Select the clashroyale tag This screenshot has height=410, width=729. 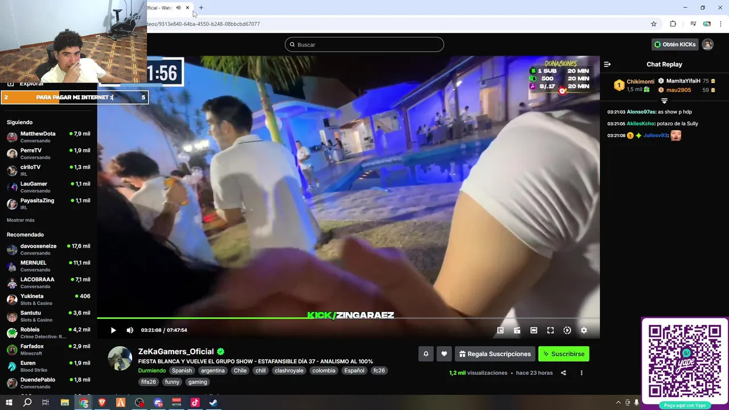click(288, 370)
